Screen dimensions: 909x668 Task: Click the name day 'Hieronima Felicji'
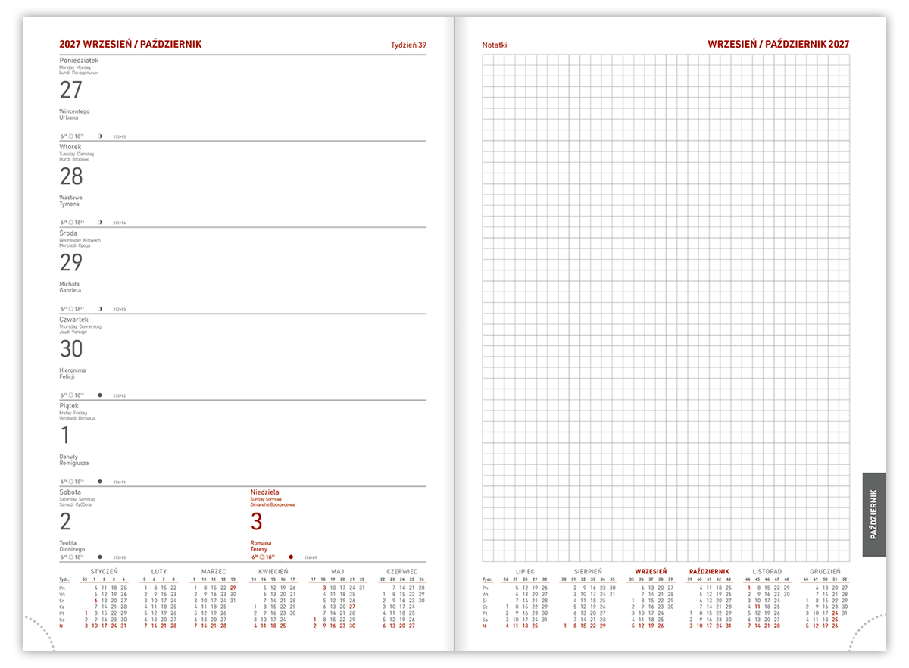point(73,373)
